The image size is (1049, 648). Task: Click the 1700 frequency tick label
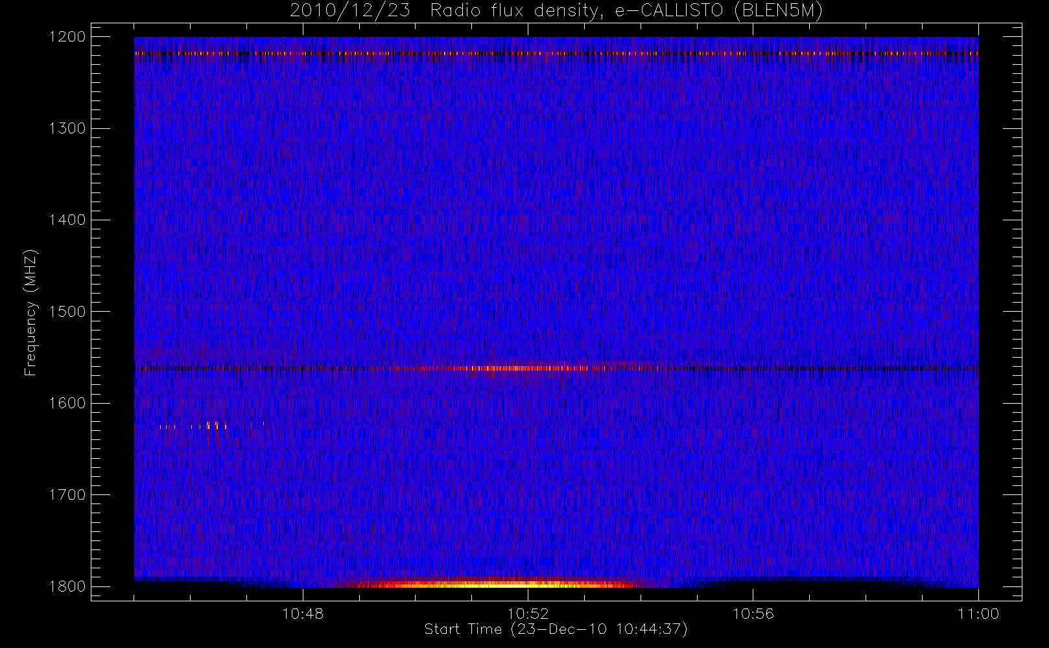(67, 494)
